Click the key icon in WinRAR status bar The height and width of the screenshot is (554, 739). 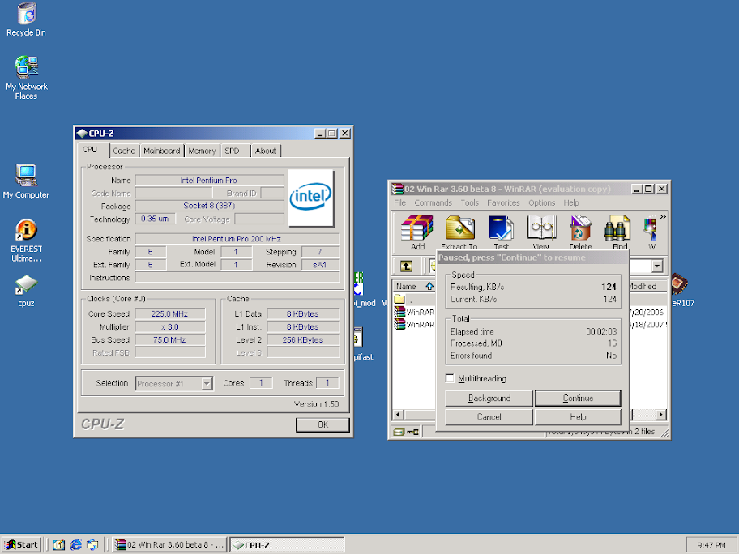click(413, 432)
